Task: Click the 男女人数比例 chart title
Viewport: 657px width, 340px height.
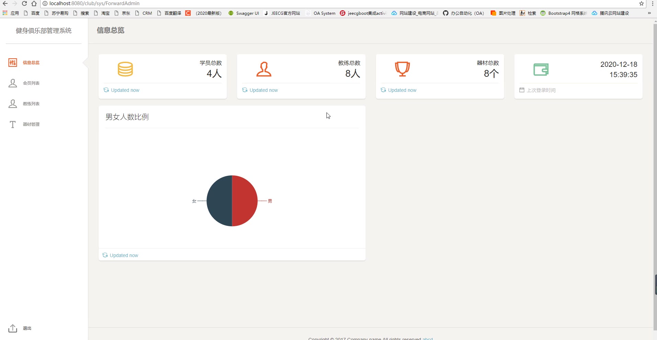Action: click(x=127, y=117)
